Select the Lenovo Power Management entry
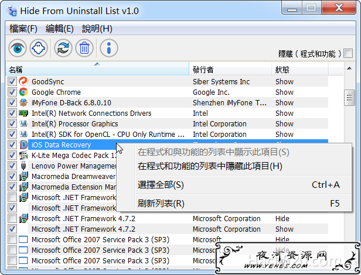Viewport: 361px width, 275px height. coord(74,166)
